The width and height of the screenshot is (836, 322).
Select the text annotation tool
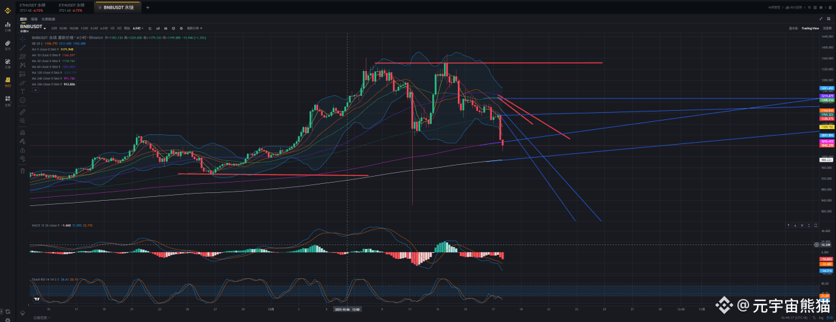[x=22, y=91]
